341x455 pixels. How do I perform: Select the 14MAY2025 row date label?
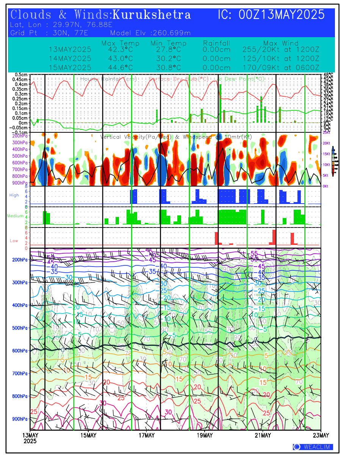(70, 58)
